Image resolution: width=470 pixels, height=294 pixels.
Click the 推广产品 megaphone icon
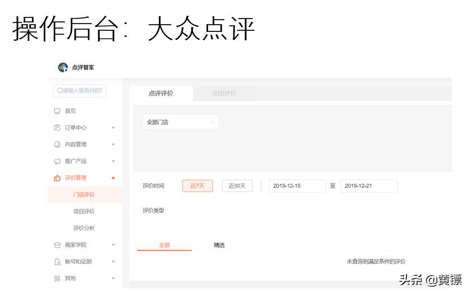(x=57, y=161)
